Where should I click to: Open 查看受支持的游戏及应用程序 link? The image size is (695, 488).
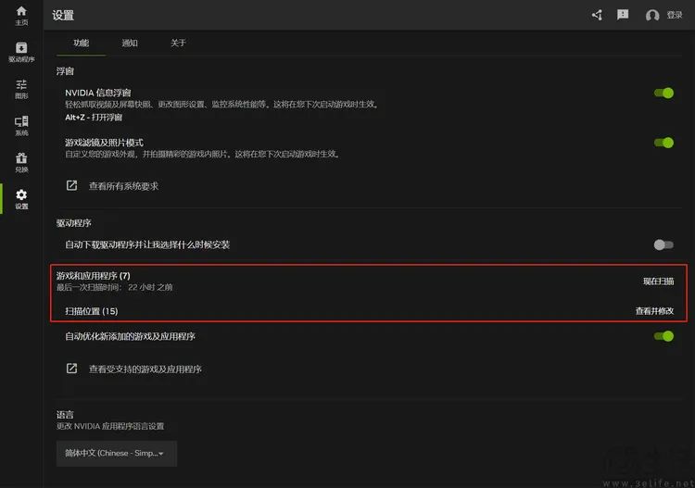[145, 369]
